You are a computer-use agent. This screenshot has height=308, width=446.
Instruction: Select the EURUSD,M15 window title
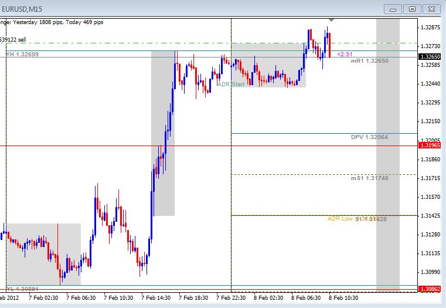pos(22,9)
